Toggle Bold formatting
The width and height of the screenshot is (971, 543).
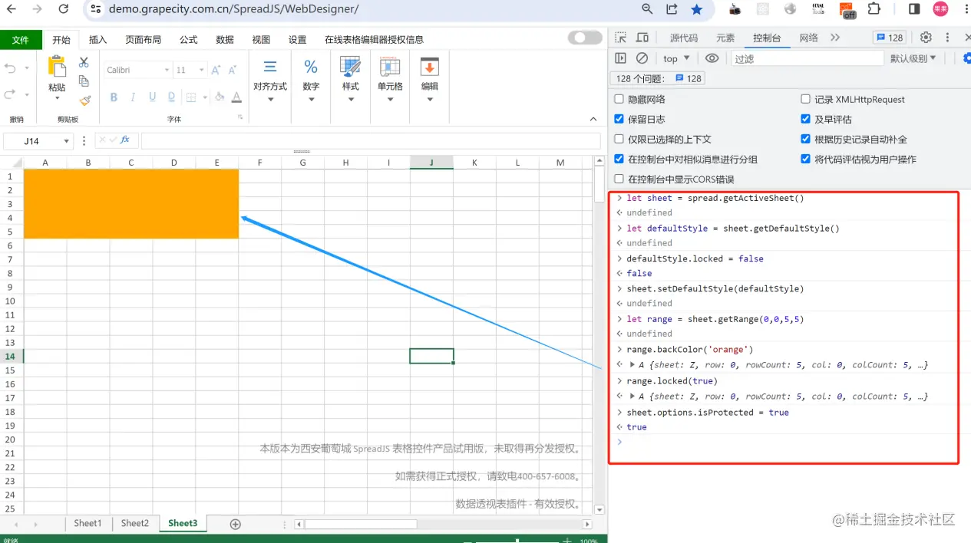(114, 97)
